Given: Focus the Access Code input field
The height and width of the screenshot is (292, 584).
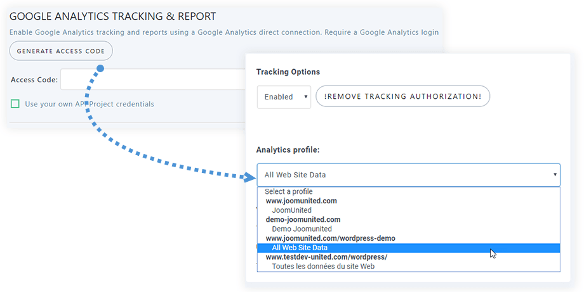Looking at the screenshot, I should (x=153, y=79).
